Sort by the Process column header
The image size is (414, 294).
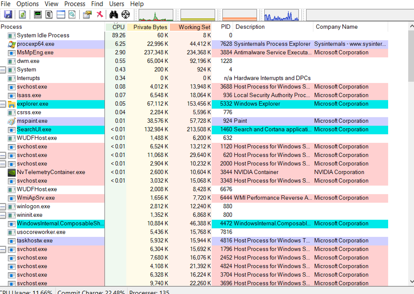[52, 27]
